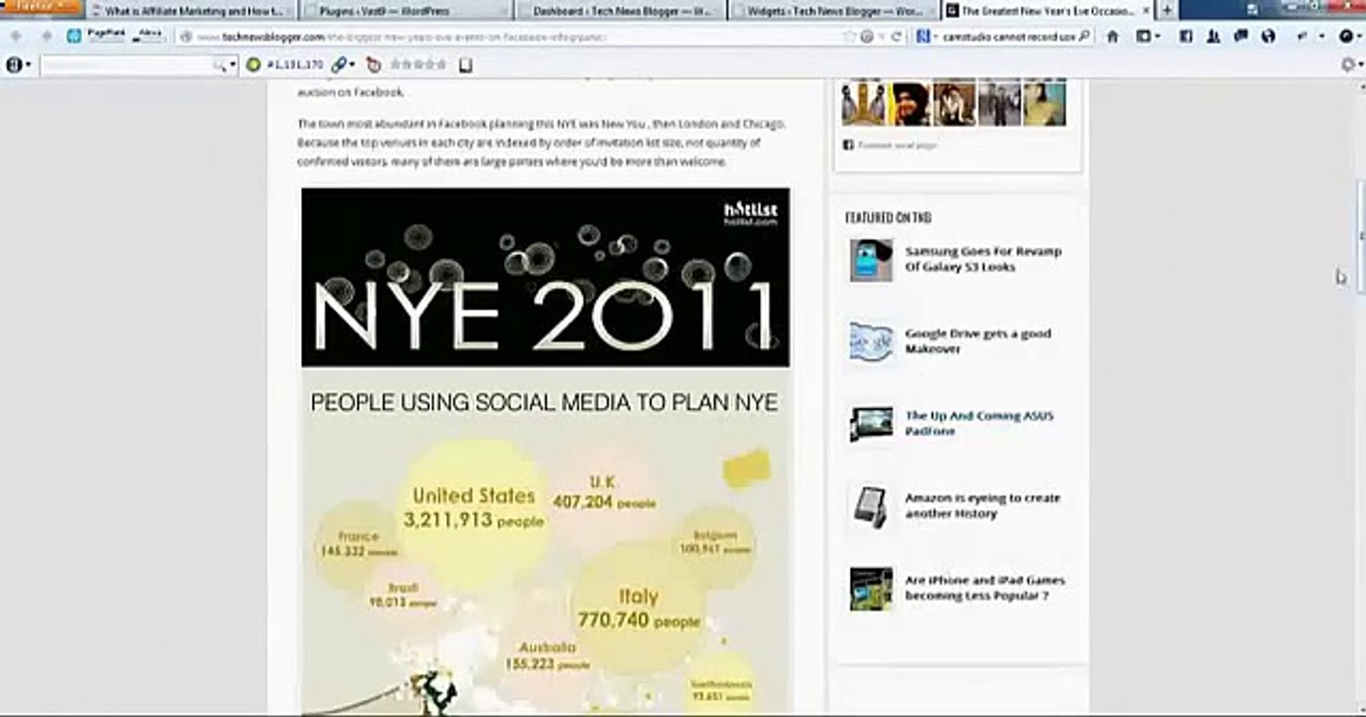Click the NYE 2011 infographic banner
Screen dimensions: 1366x717
coord(545,278)
